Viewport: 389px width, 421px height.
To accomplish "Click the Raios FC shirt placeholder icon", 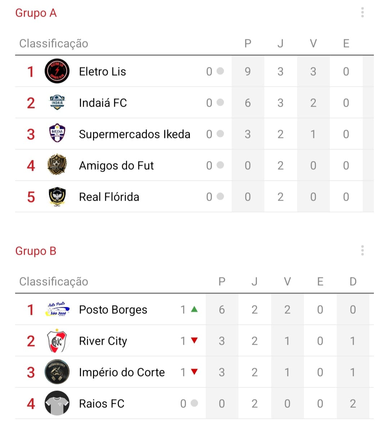I will tap(57, 403).
